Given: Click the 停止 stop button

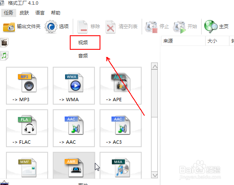Looking at the screenshot, I should click(x=157, y=27).
